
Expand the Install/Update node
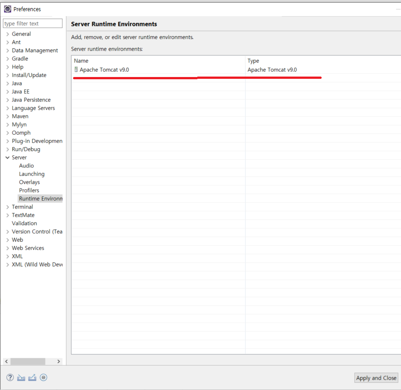click(8, 75)
